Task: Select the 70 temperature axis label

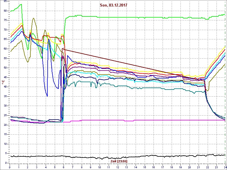Action: pyautogui.click(x=5, y=30)
